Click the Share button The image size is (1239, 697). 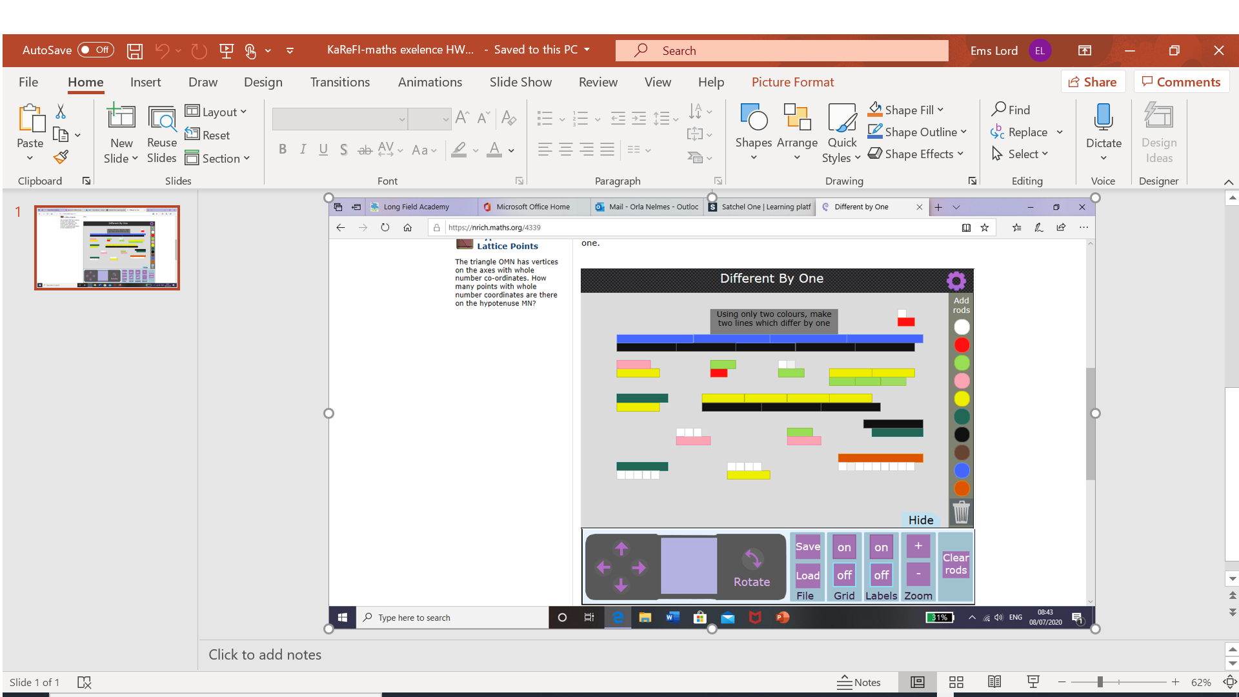(1093, 82)
